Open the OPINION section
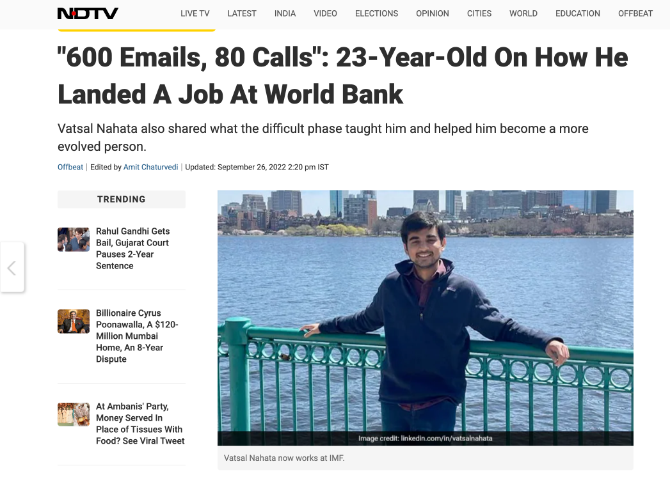 tap(433, 13)
